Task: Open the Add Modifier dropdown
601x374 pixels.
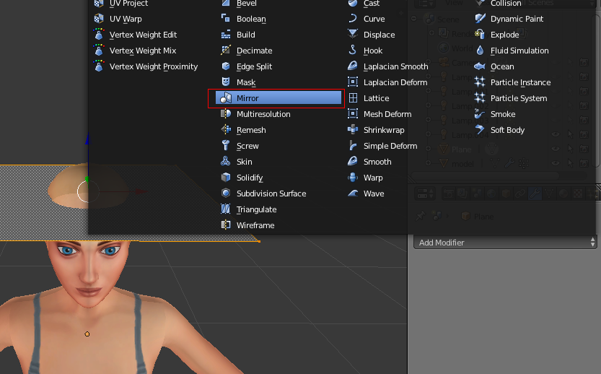Action: point(505,243)
